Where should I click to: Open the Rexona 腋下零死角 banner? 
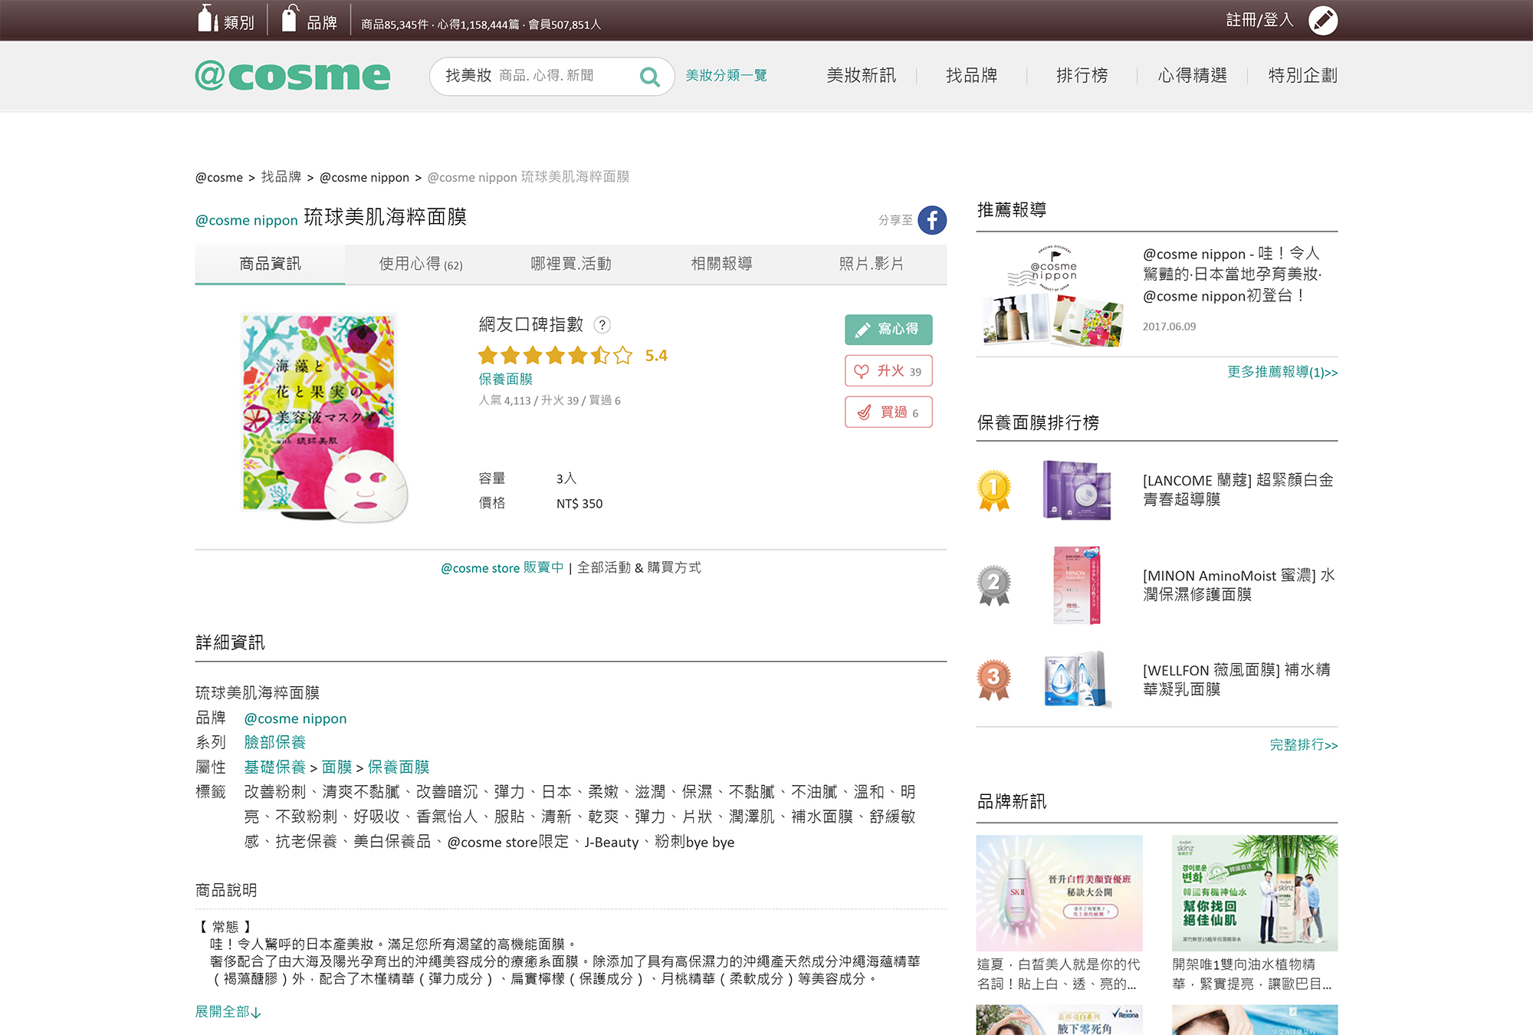[x=1059, y=1020]
